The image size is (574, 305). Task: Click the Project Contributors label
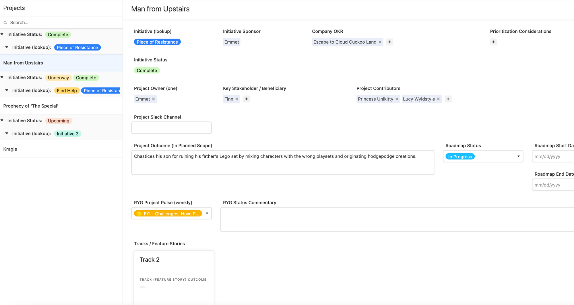click(378, 88)
